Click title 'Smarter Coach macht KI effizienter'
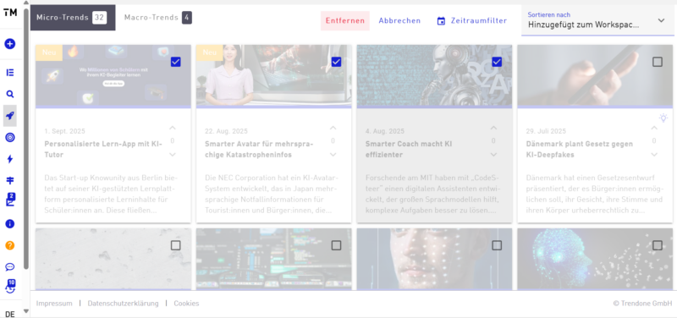This screenshot has height=318, width=677. pos(409,149)
